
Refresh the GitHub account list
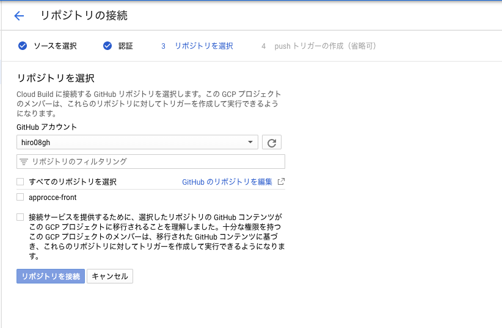(272, 142)
